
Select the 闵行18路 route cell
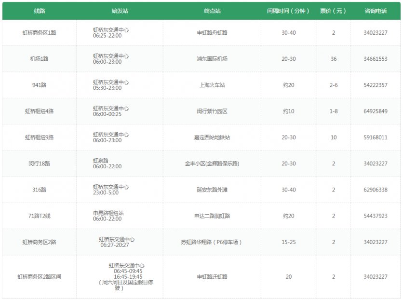[39, 164]
